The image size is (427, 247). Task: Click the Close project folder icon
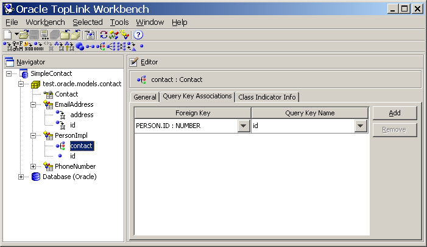65,35
